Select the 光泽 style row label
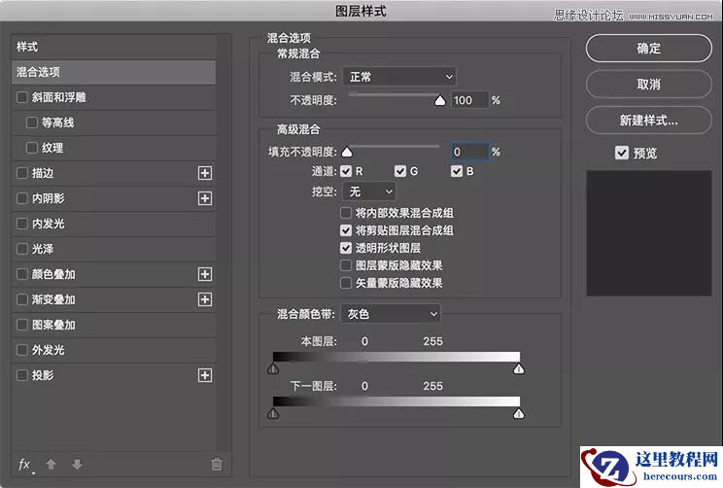Screen dimensions: 723x488 (x=43, y=249)
